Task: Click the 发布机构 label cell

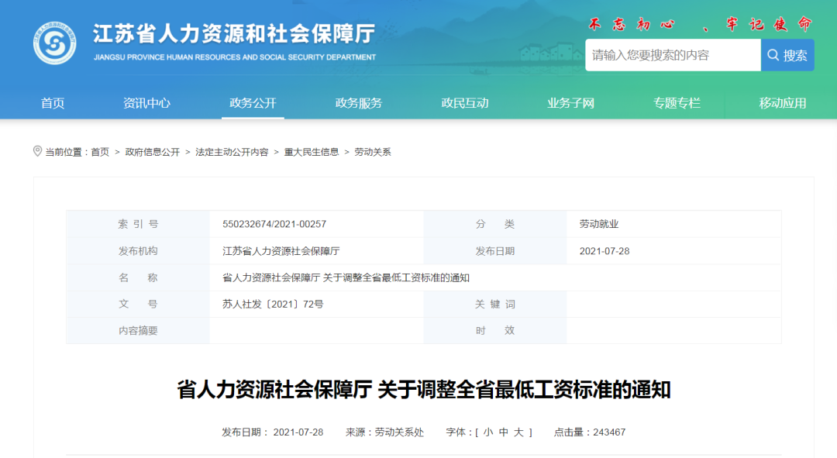Action: [x=138, y=251]
